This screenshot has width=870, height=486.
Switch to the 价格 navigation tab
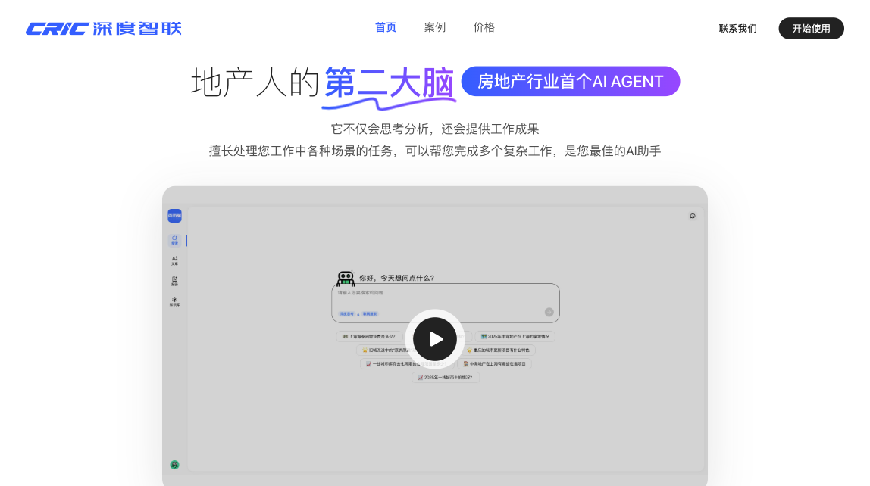point(484,27)
